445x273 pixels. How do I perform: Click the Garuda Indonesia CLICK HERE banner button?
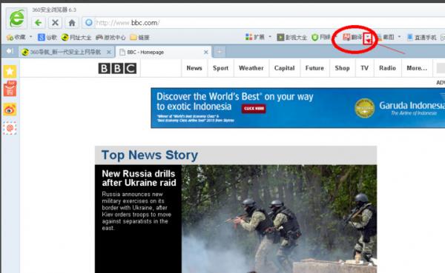pyautogui.click(x=254, y=109)
